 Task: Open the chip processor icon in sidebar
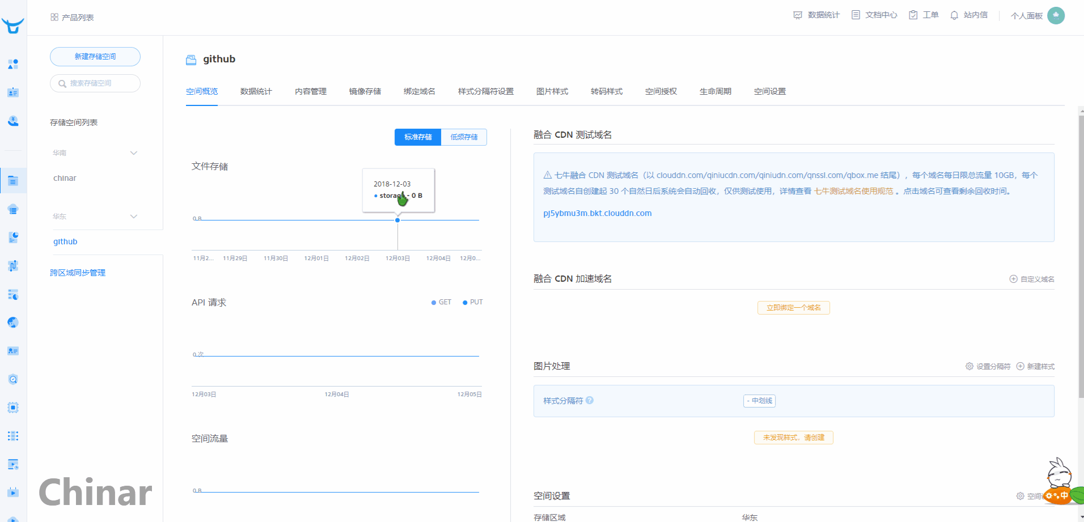[13, 408]
